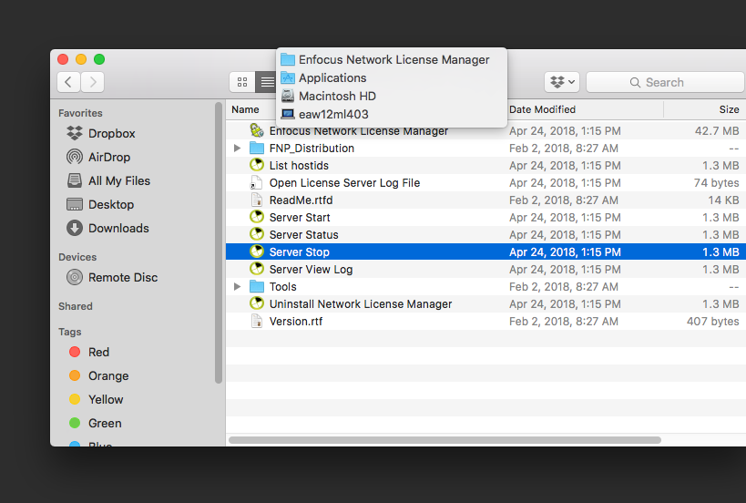Select the Version.rtf file name
Screen dimensions: 746x503
tap(295, 322)
